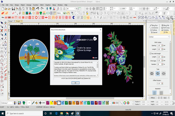Select the ellipse shape tool

tap(153, 17)
